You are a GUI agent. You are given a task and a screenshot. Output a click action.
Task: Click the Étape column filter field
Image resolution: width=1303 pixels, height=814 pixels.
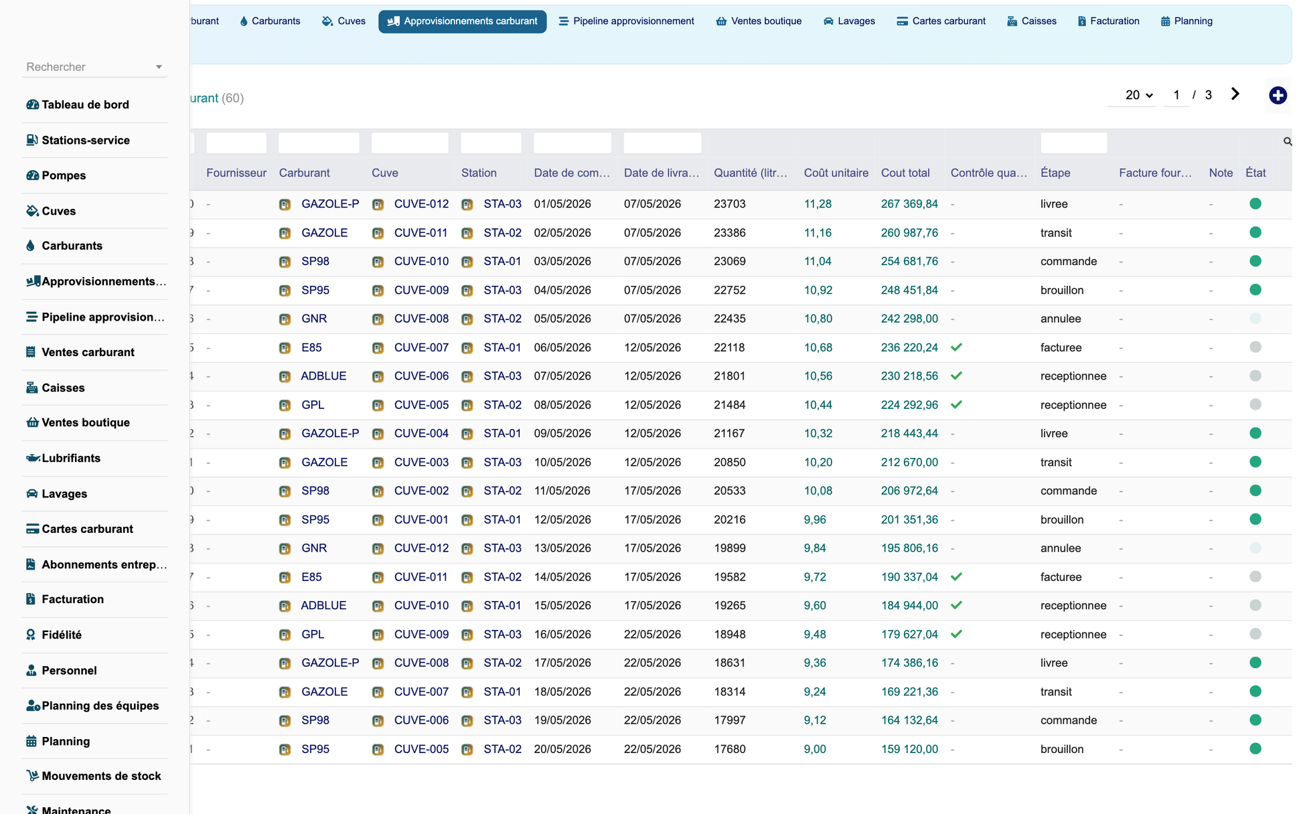coord(1073,143)
